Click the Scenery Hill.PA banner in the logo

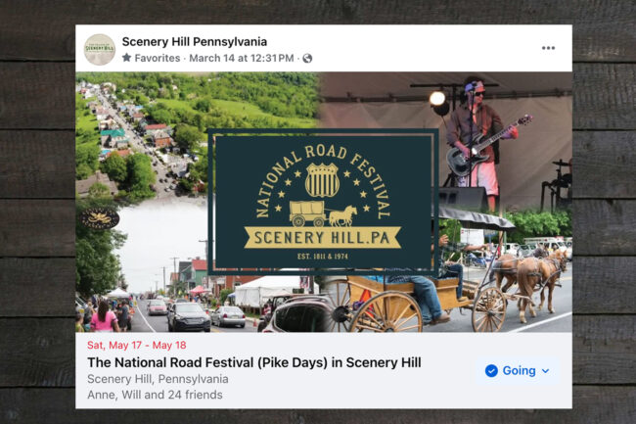point(323,238)
